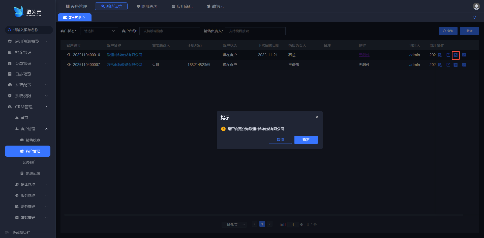Expand the 应用资源概览 sidebar menu
This screenshot has width=484, height=238.
tap(28, 41)
